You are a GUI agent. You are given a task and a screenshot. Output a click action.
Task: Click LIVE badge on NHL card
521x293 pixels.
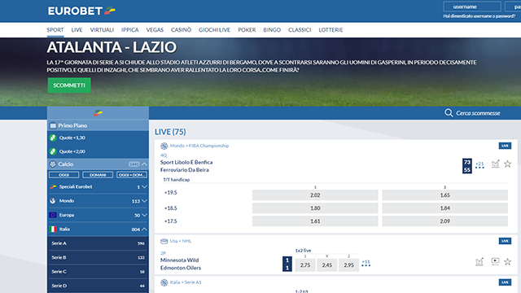tap(505, 241)
